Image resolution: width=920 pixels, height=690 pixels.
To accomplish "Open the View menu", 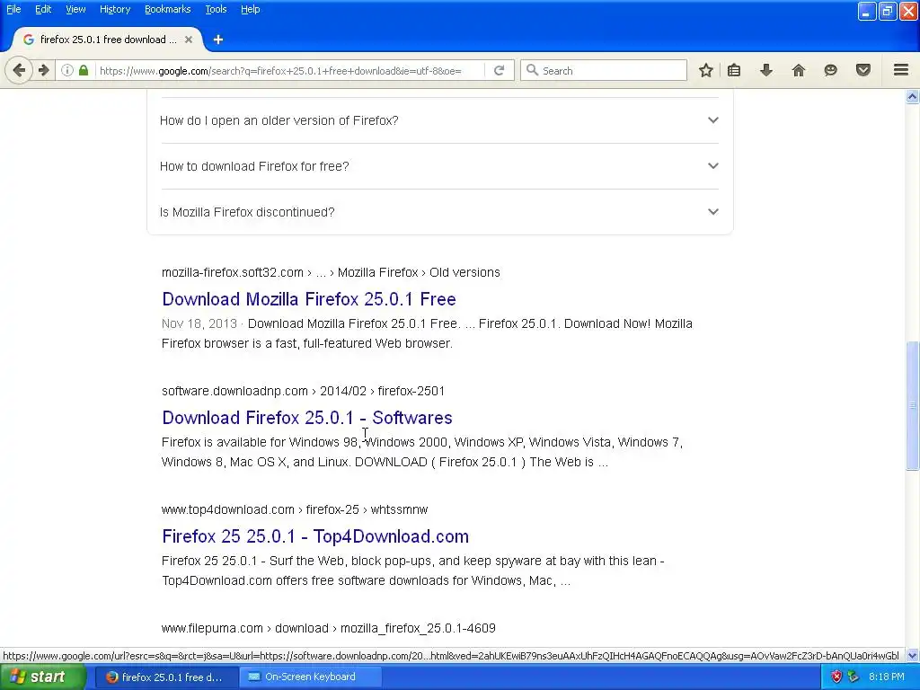I will point(75,9).
